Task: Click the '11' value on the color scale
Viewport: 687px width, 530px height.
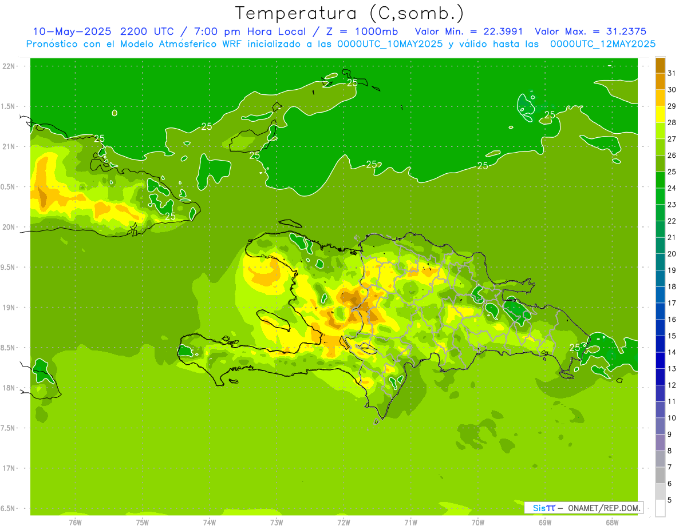Action: point(672,402)
